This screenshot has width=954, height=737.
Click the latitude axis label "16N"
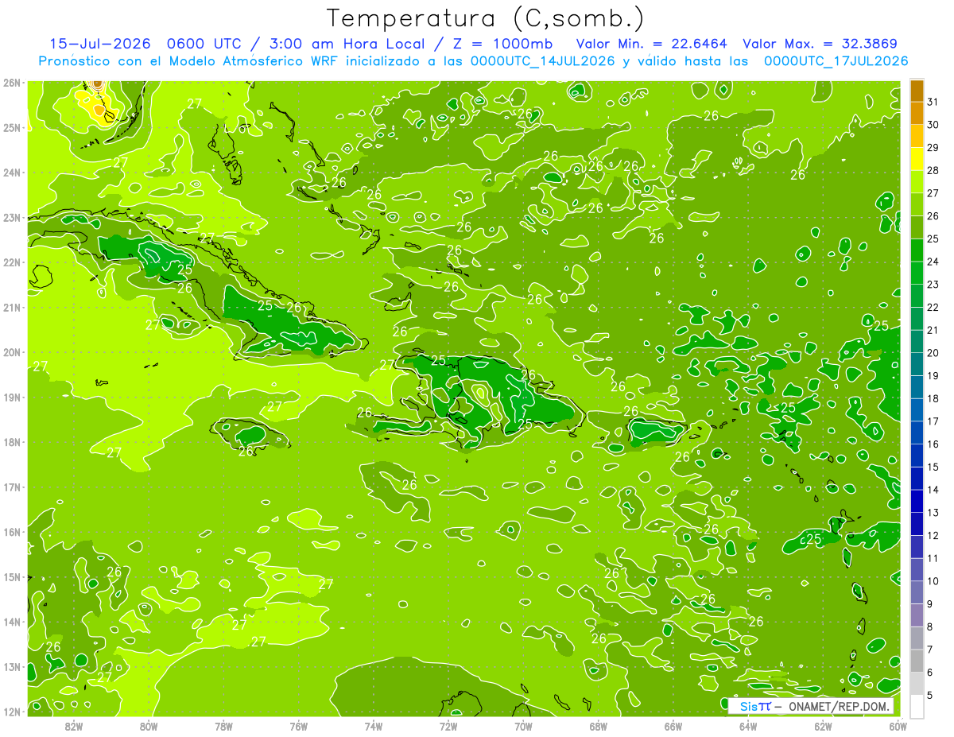(x=11, y=532)
